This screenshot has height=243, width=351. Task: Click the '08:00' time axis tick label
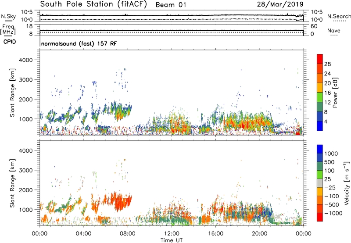coord(128,234)
